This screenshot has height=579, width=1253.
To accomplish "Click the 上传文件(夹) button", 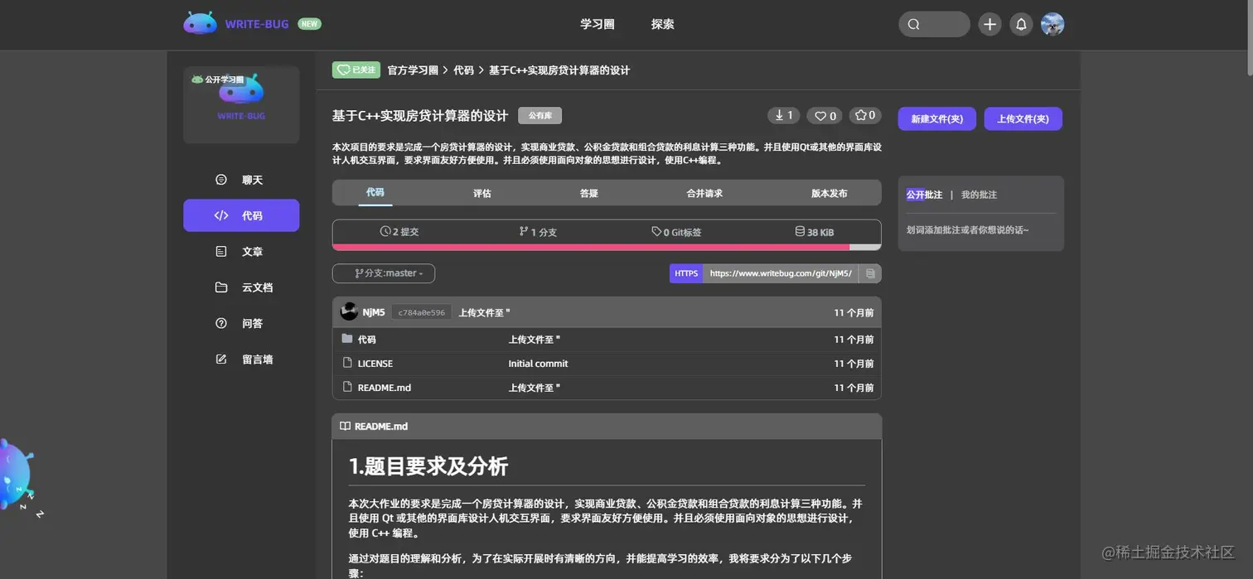I will point(1023,119).
